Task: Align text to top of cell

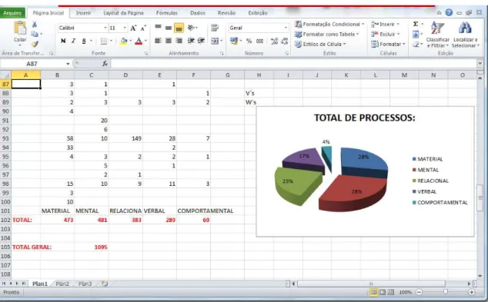Action: (x=158, y=28)
